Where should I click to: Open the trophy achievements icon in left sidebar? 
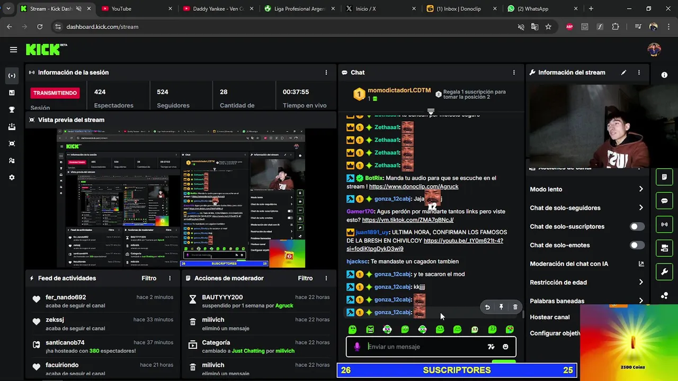click(12, 110)
